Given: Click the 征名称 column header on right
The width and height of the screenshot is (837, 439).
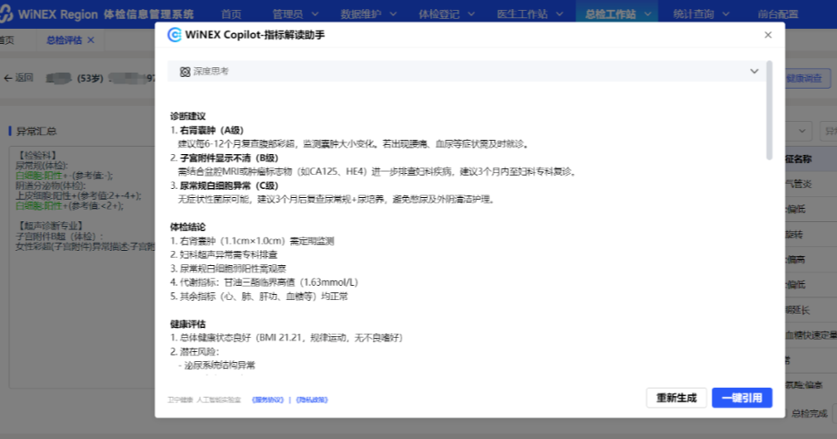Looking at the screenshot, I should tap(799, 159).
